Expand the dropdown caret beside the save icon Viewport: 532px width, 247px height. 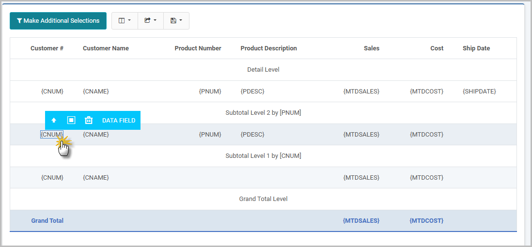pos(181,20)
